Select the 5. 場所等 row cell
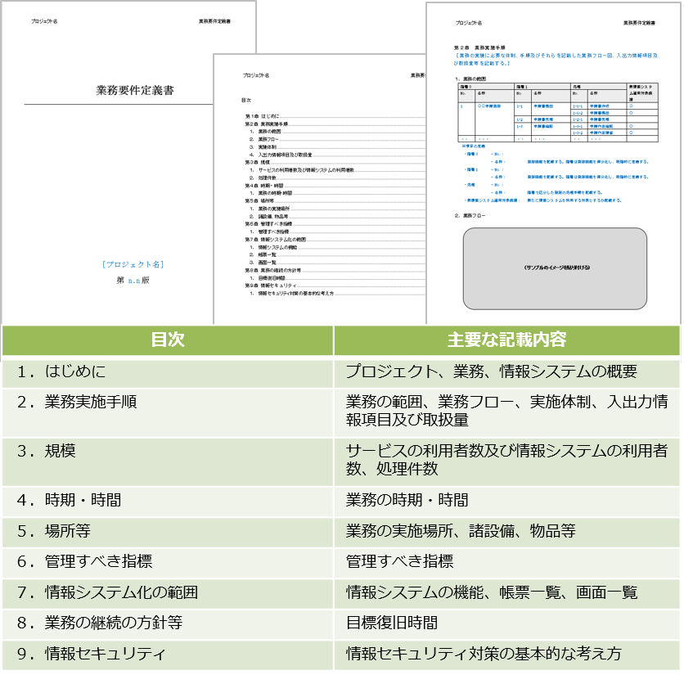 point(168,532)
